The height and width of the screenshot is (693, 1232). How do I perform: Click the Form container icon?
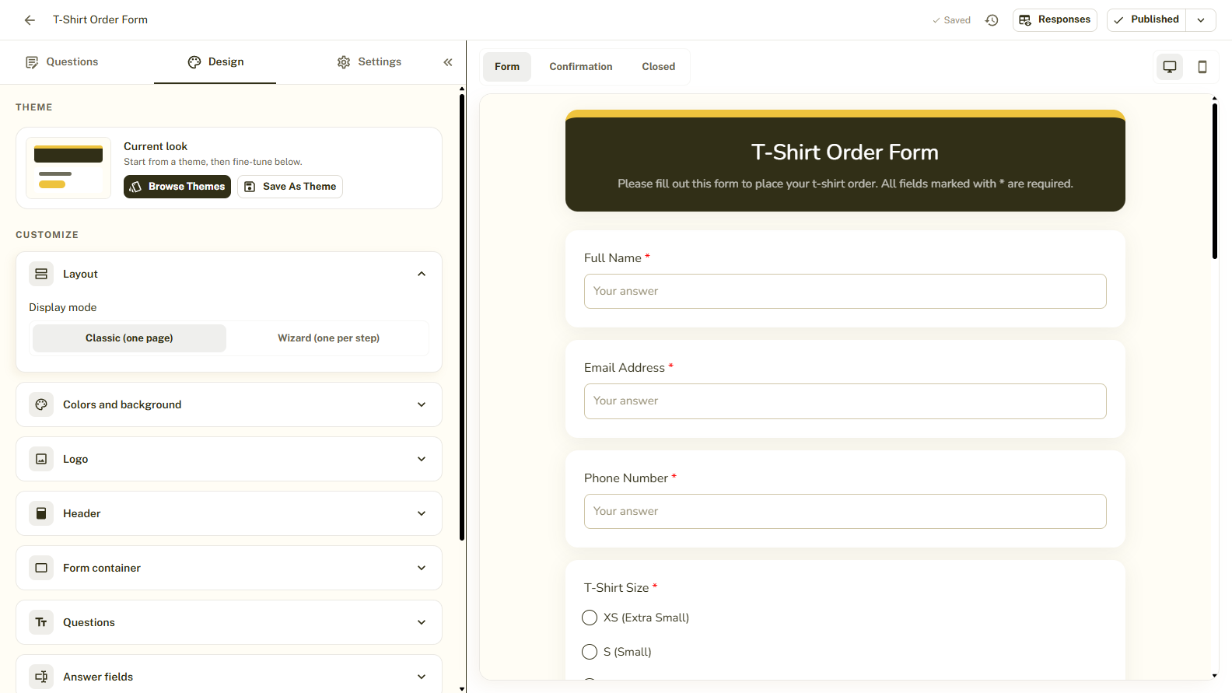[41, 568]
